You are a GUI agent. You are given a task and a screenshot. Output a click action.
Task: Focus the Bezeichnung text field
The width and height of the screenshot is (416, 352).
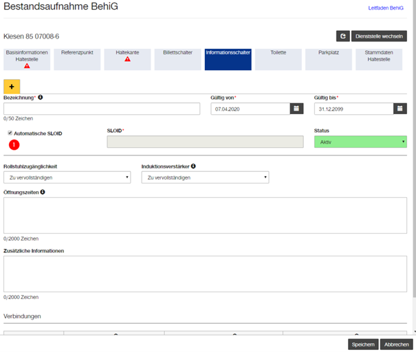tap(102, 109)
